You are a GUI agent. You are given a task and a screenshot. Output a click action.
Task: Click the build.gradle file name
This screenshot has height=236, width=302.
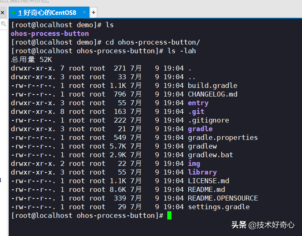click(x=213, y=85)
